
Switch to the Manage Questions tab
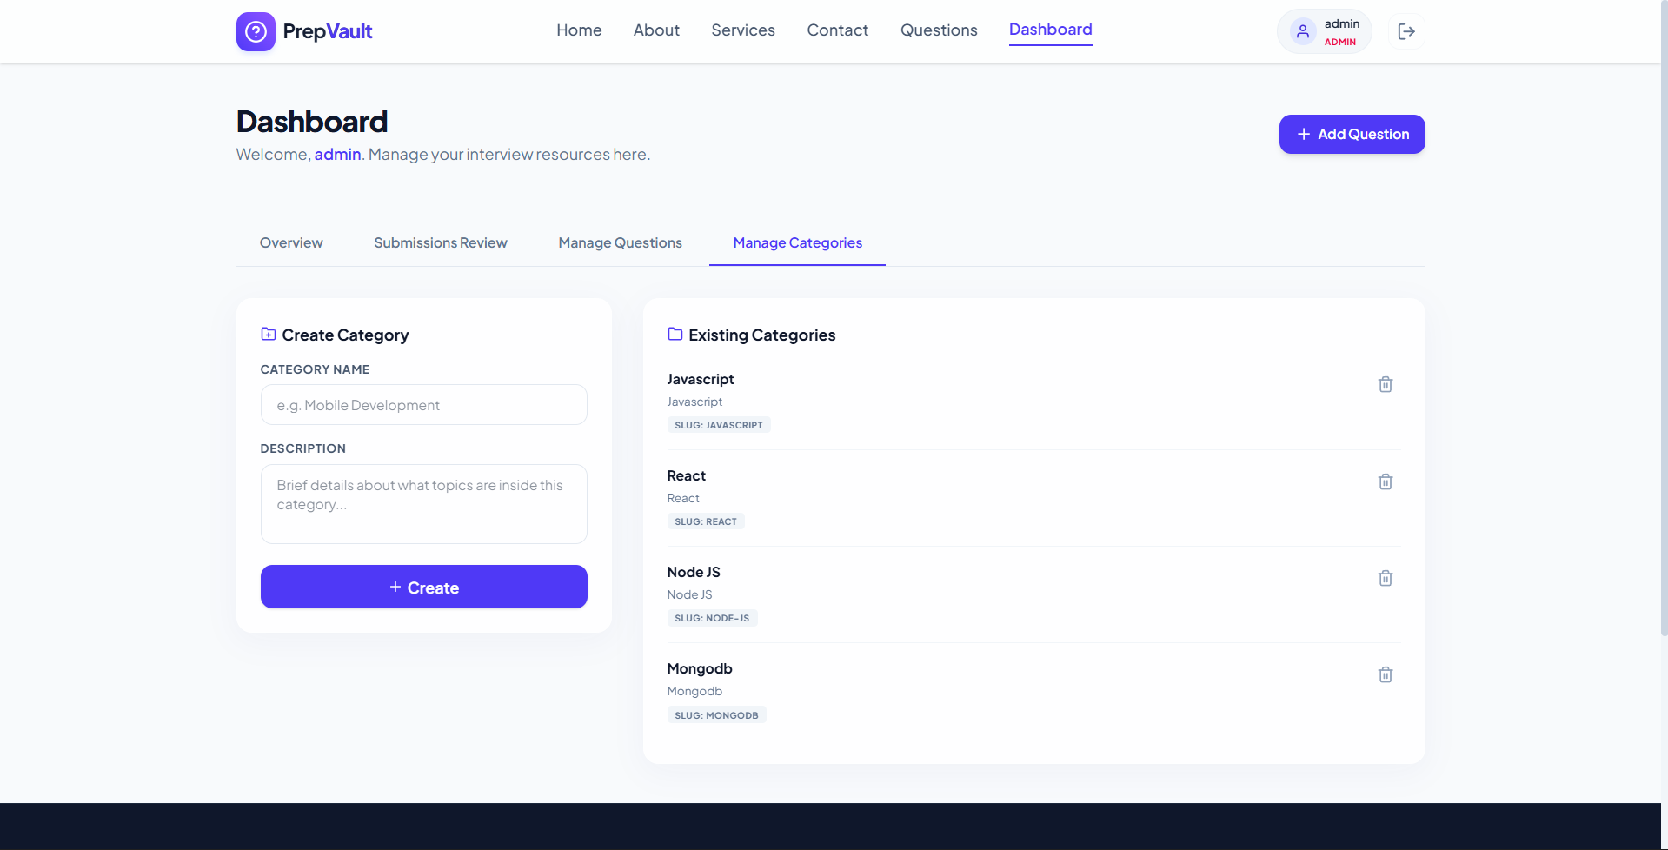point(621,242)
